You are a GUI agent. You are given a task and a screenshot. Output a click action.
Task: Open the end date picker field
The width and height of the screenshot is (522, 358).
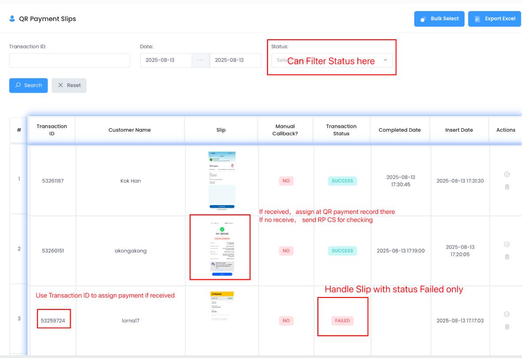(x=235, y=61)
